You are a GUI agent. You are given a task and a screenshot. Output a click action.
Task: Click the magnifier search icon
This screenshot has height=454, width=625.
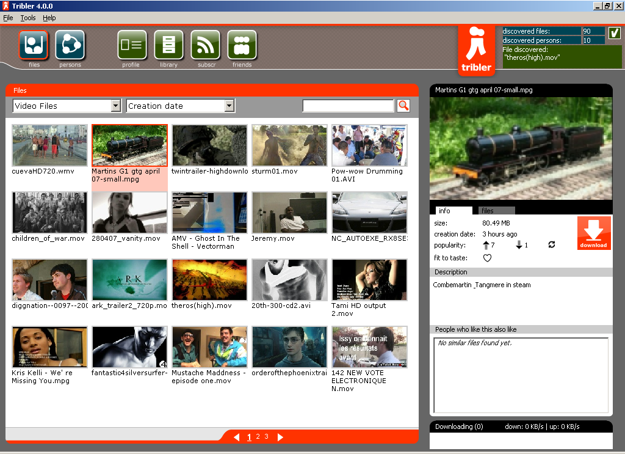[403, 106]
